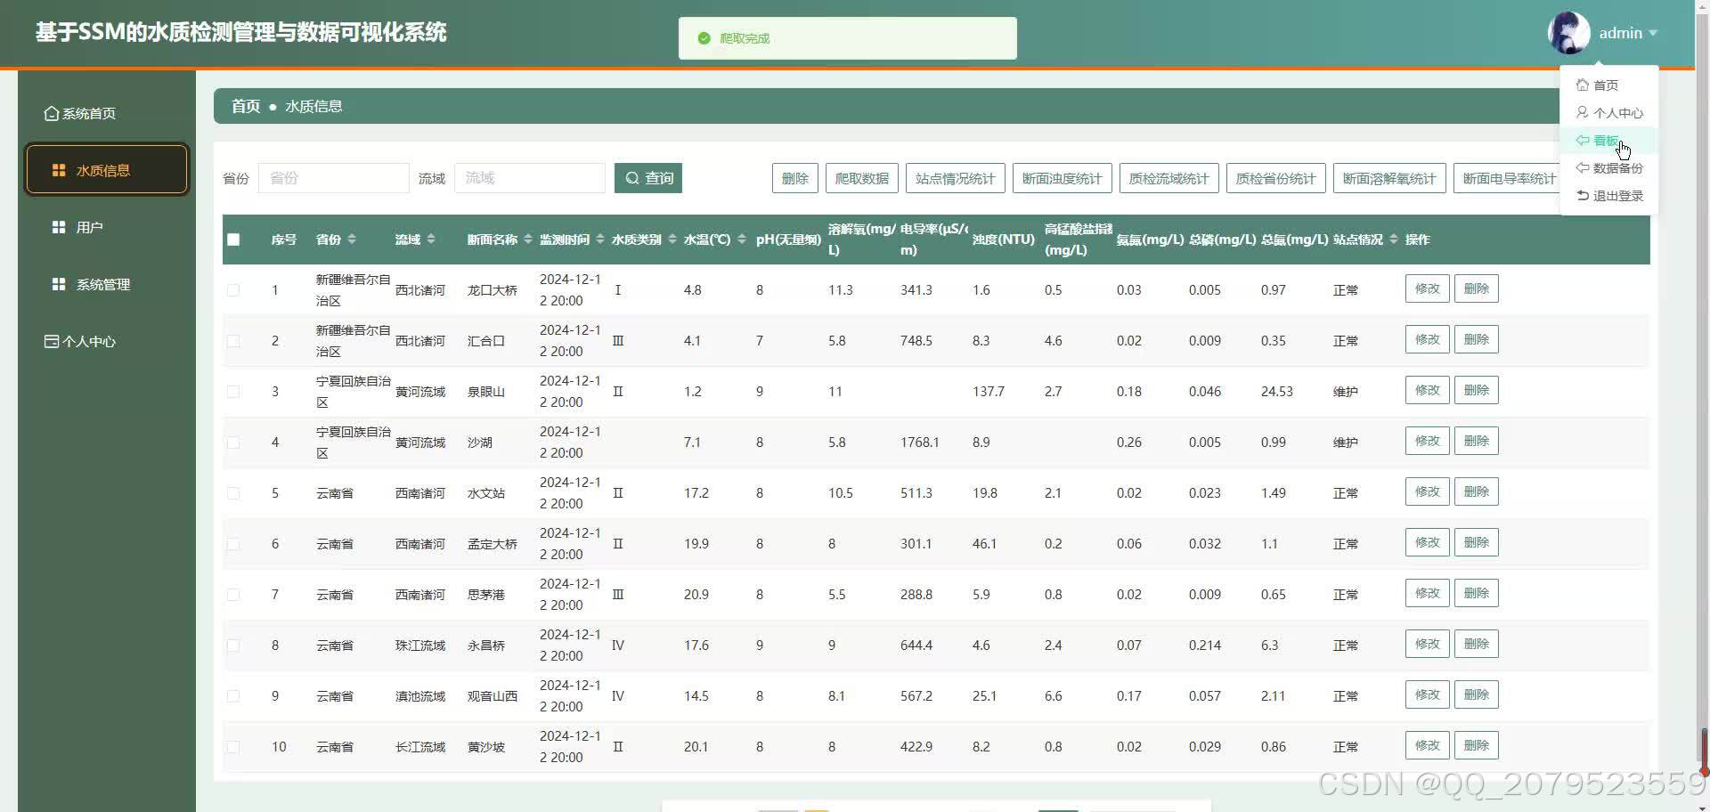Check the checkbox for row 8 永昌桥
This screenshot has height=812, width=1710.
coord(233,645)
